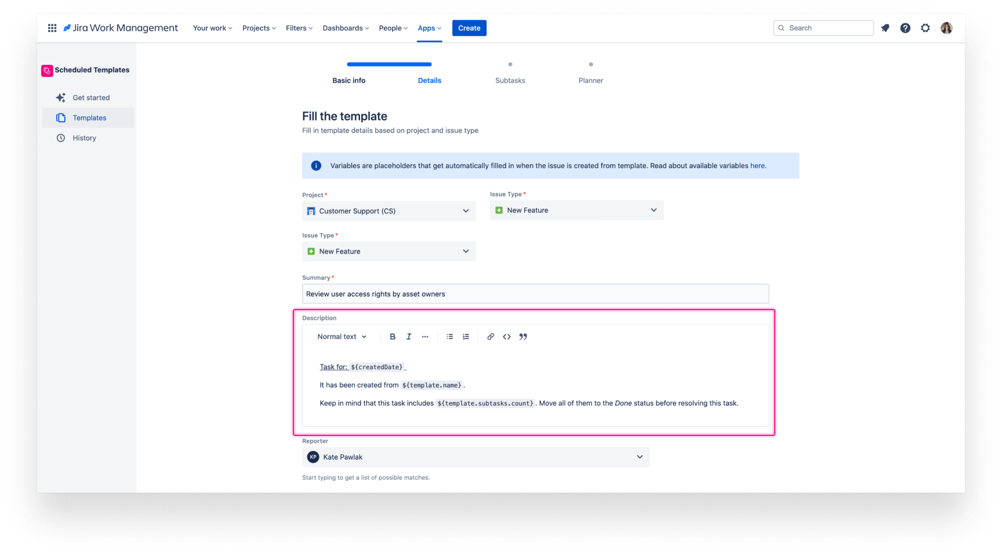Insert a quote block in description
This screenshot has width=1002, height=553.
(x=523, y=337)
